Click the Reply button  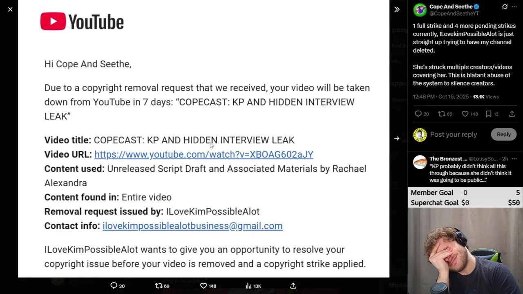coord(504,134)
